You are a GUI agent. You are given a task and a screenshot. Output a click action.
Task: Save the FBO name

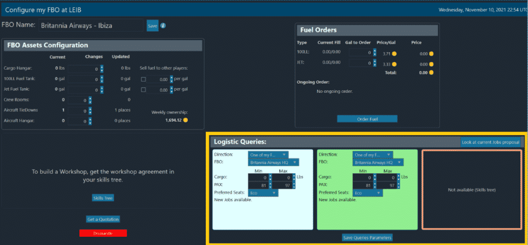(152, 26)
